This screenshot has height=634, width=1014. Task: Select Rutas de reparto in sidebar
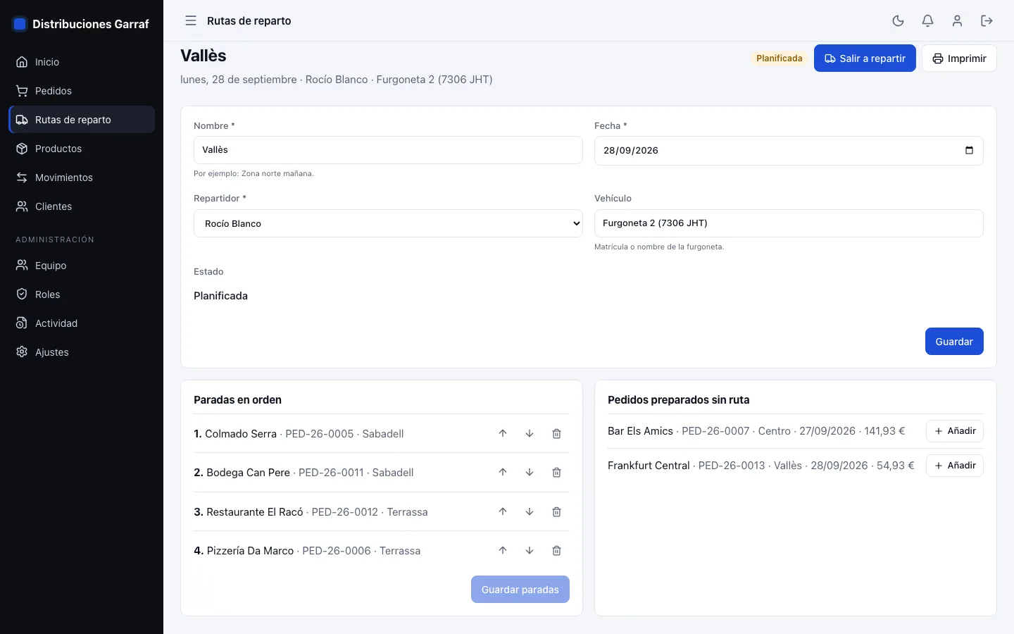pyautogui.click(x=82, y=120)
